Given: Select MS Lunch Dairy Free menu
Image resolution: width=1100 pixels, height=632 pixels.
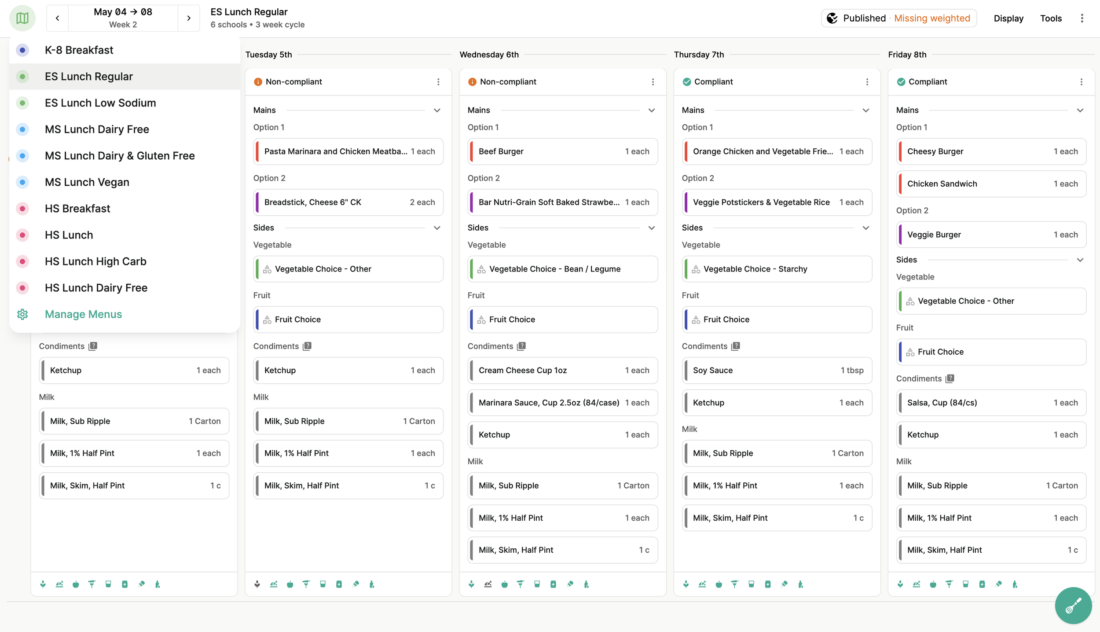Looking at the screenshot, I should point(125,129).
